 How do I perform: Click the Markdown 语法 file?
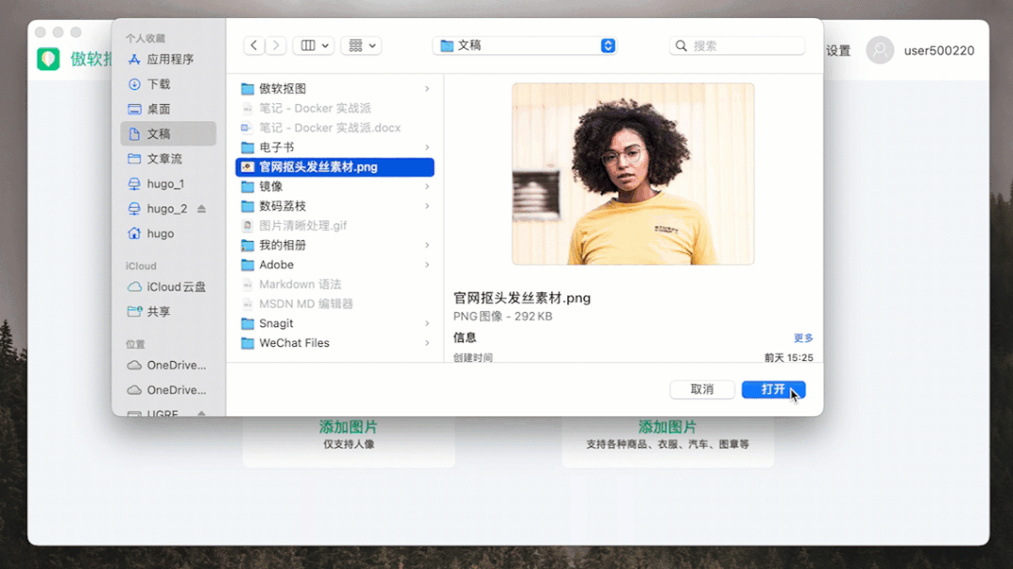tap(334, 284)
